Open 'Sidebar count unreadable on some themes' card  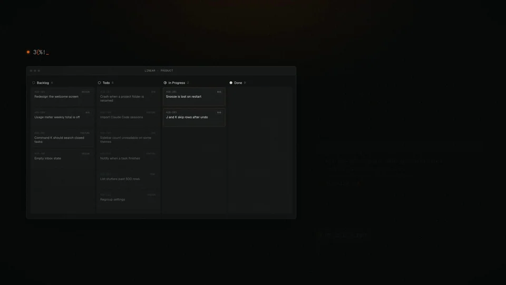tap(128, 138)
